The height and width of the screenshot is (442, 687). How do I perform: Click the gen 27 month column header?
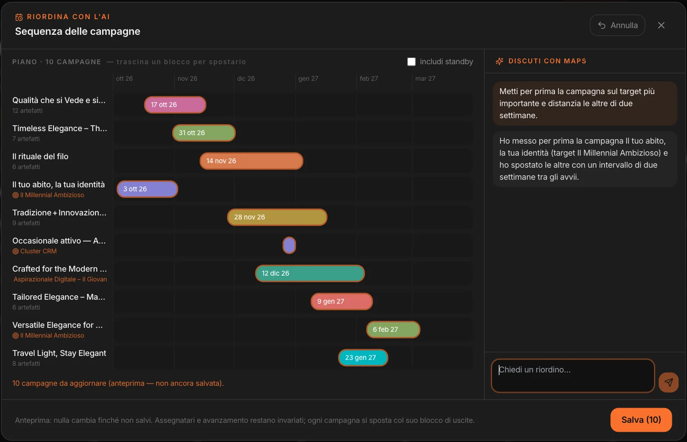point(308,78)
